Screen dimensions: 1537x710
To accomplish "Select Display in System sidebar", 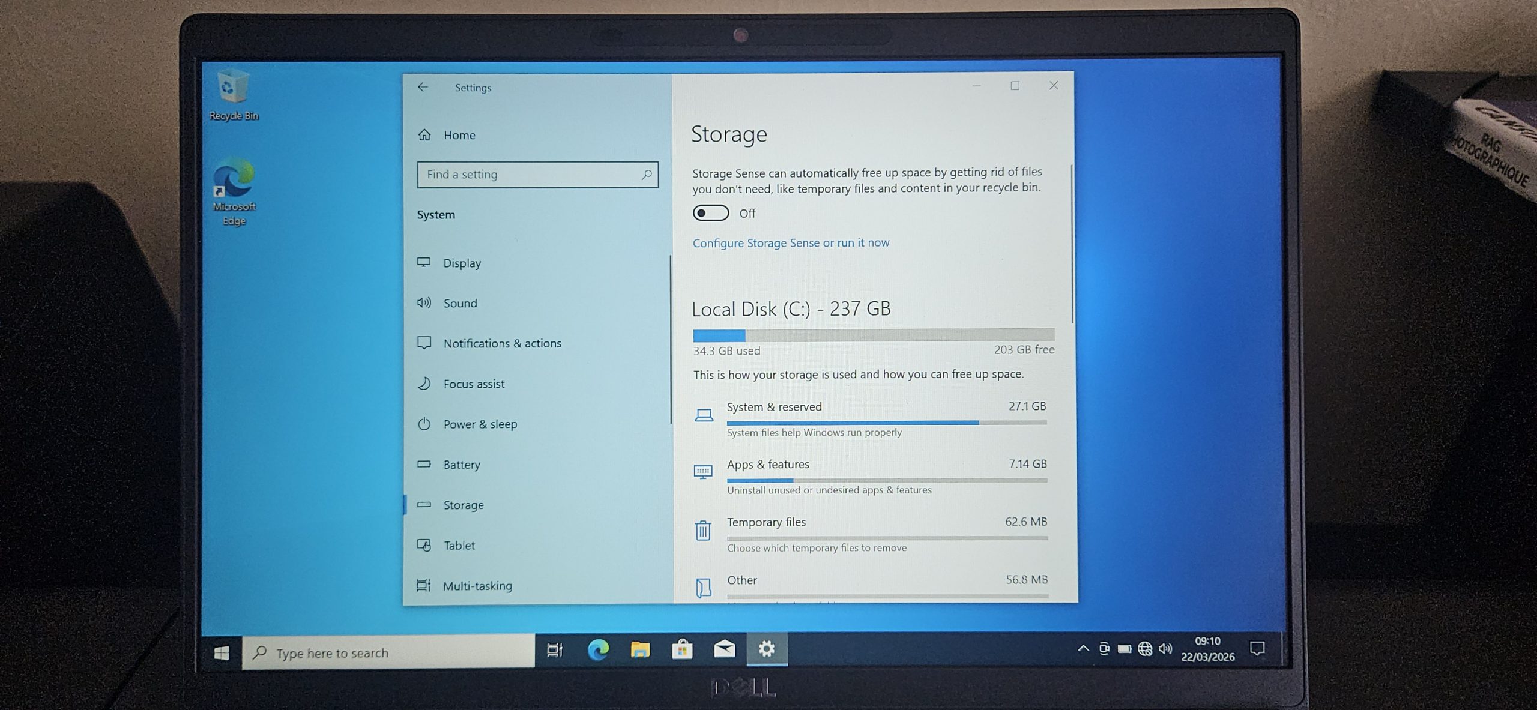I will point(462,263).
